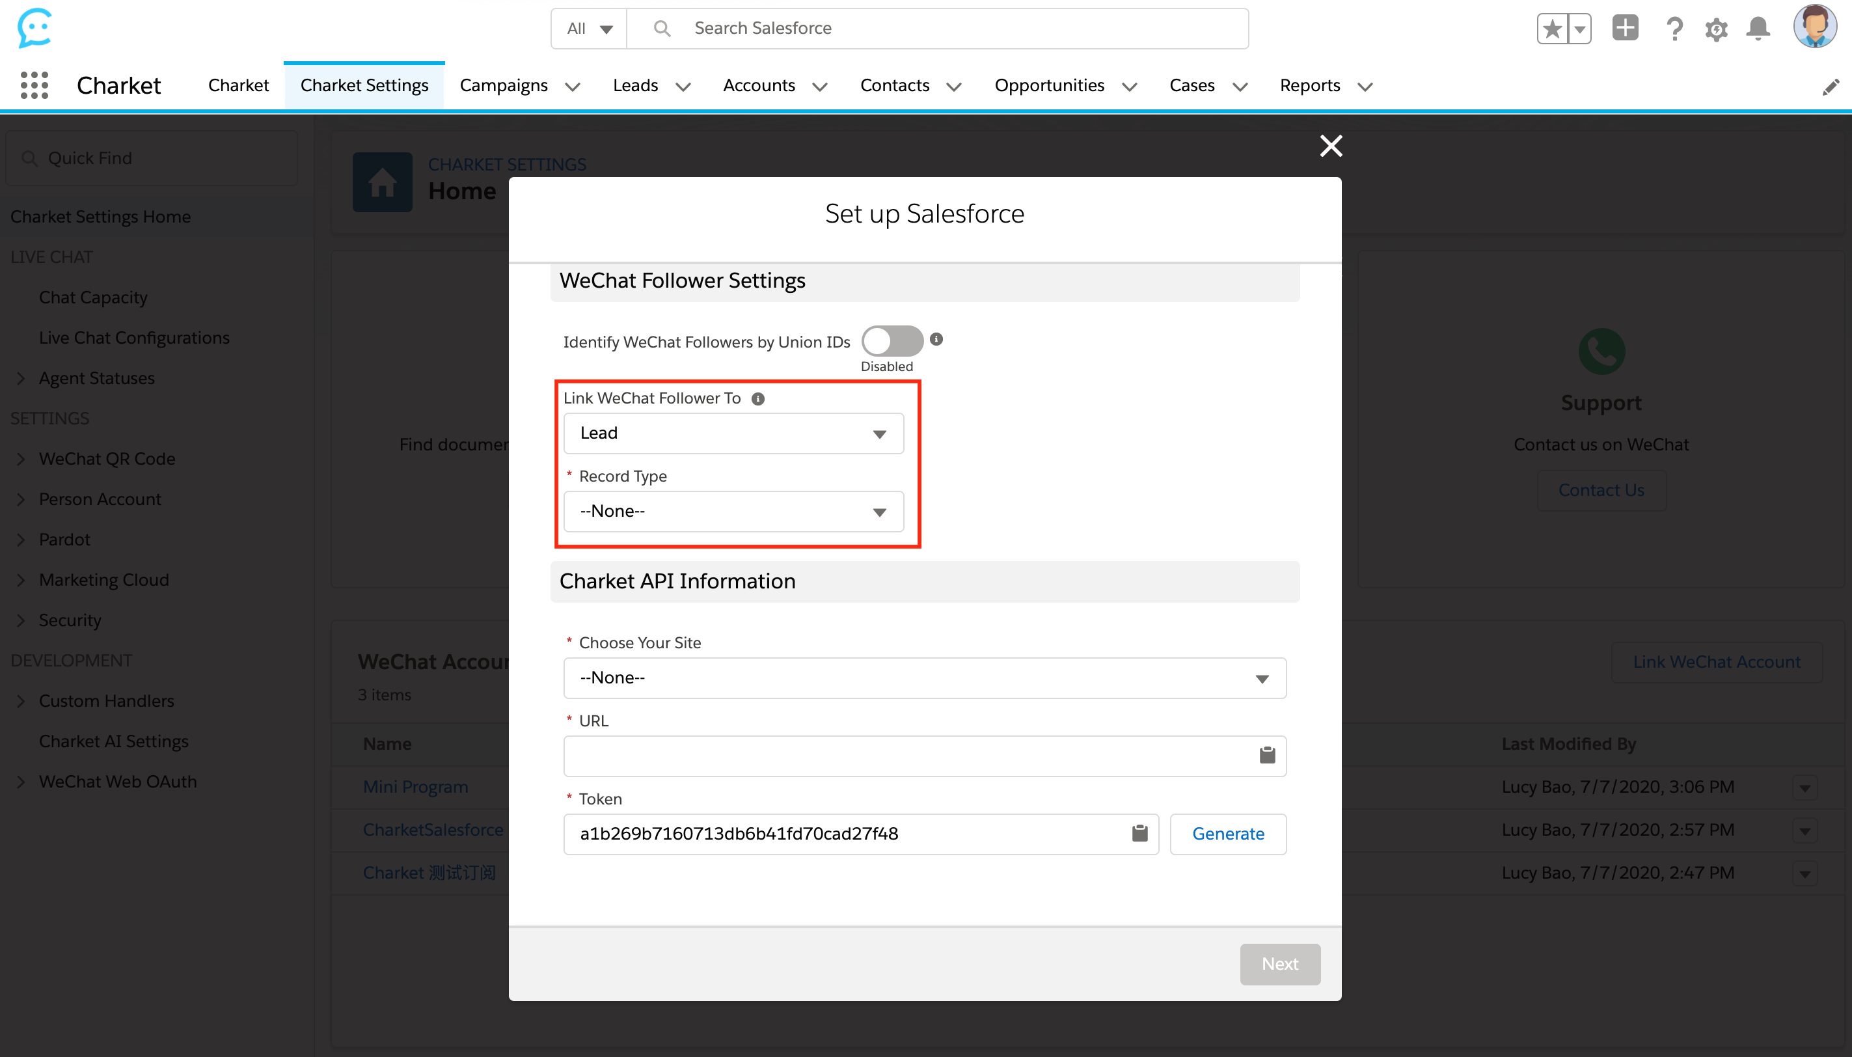Screen dimensions: 1852x1057
Task: Click the App Launcher grid icon
Action: click(34, 85)
